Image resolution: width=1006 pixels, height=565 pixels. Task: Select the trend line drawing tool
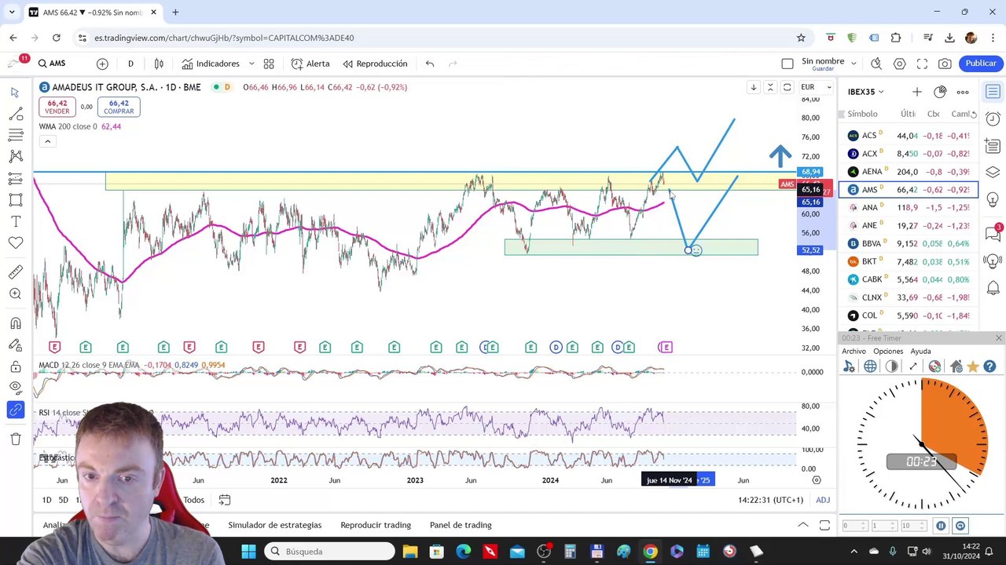15,115
